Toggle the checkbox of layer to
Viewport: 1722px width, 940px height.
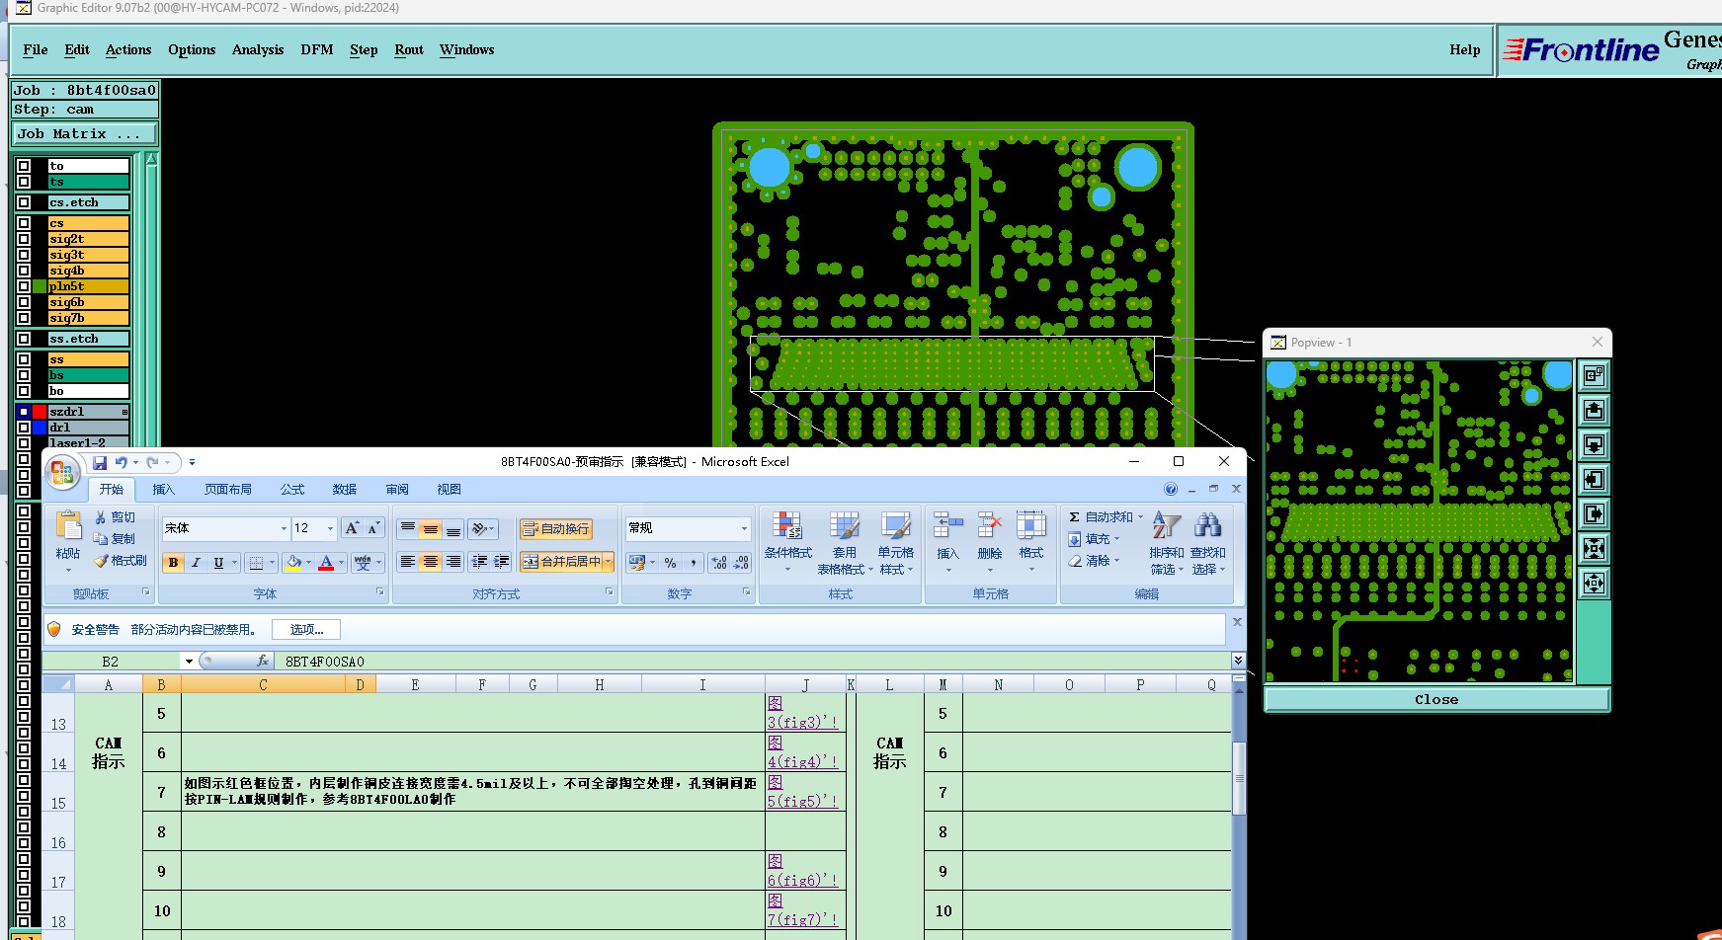point(24,166)
